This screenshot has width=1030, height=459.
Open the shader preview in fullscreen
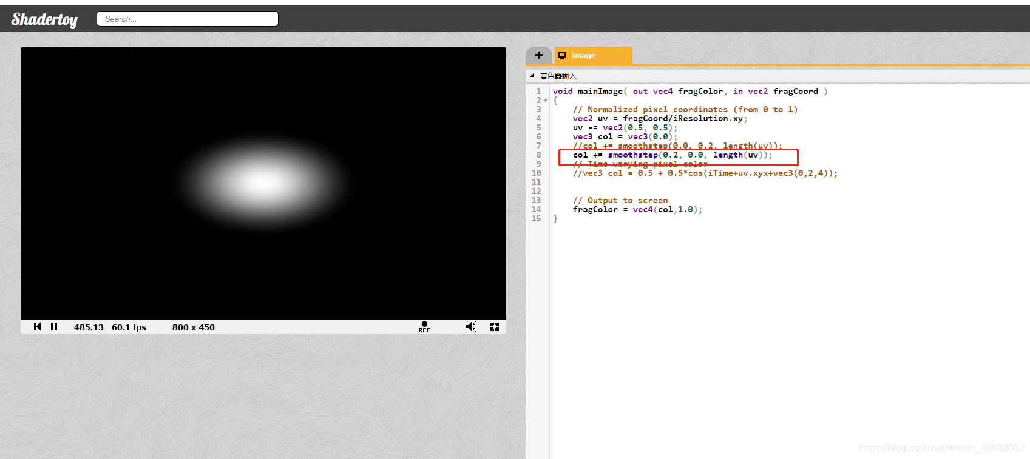tap(495, 327)
